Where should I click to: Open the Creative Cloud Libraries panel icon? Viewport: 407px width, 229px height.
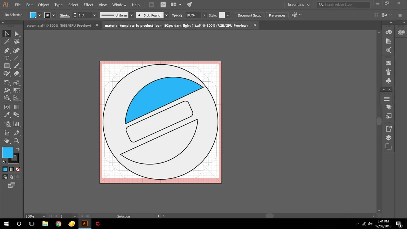click(401, 32)
